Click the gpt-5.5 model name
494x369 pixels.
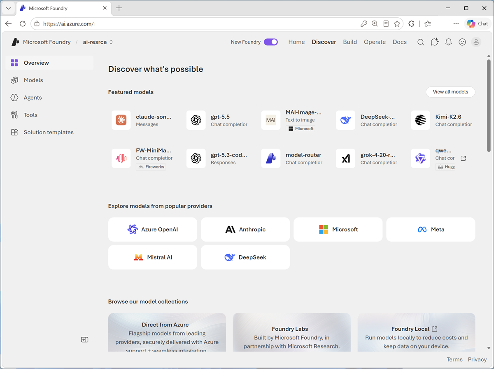click(x=220, y=117)
